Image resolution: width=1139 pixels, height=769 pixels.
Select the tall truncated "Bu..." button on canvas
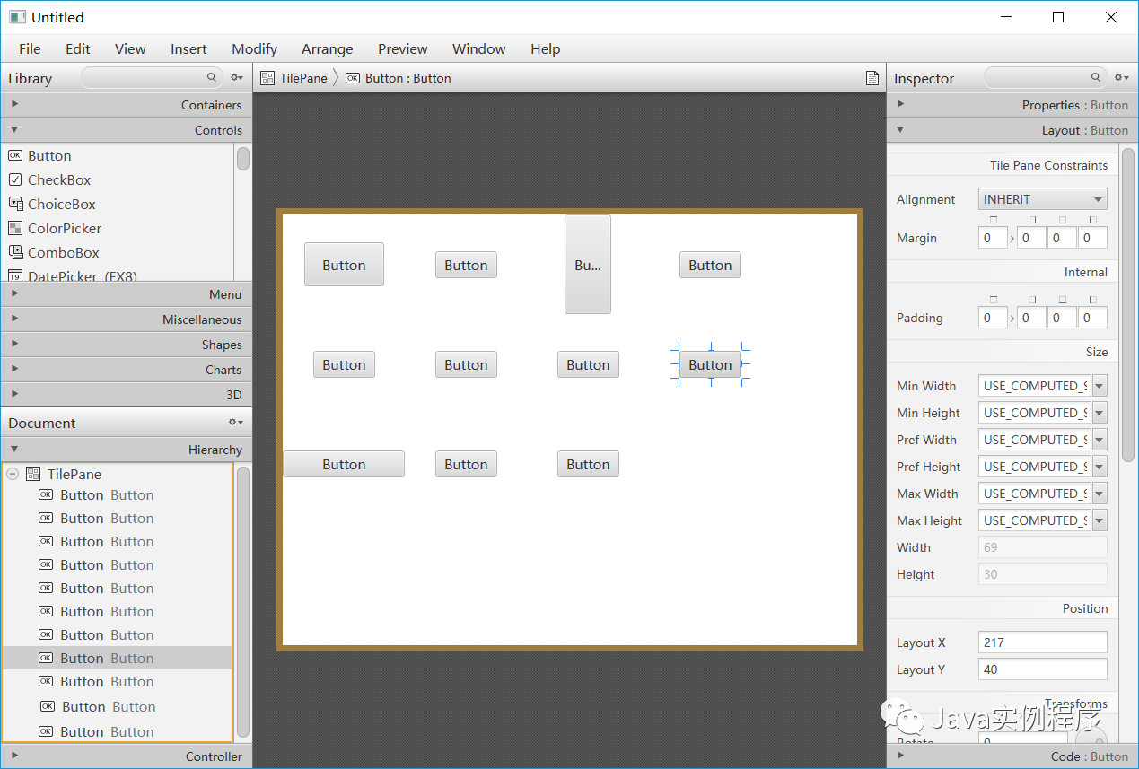(588, 265)
